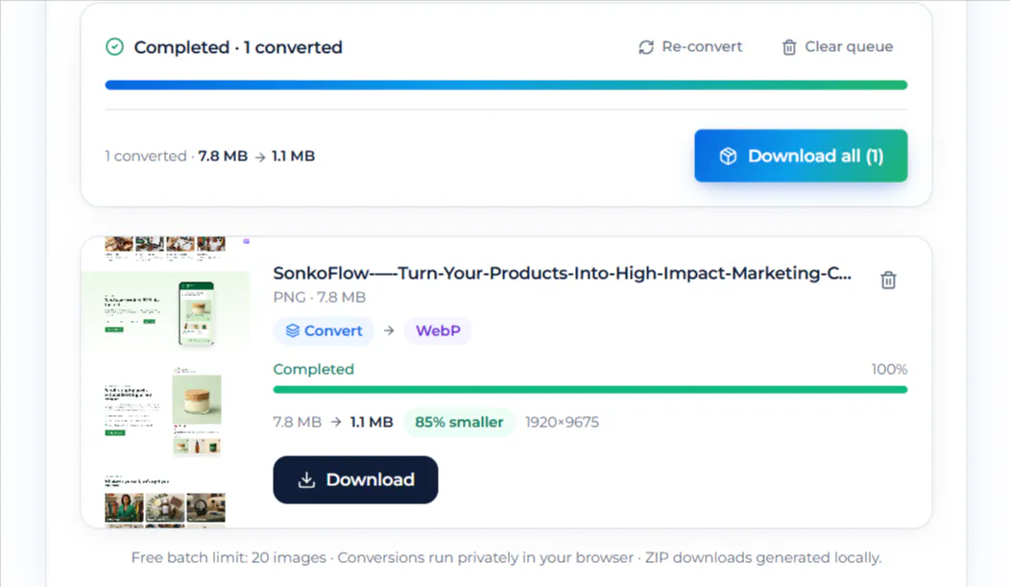Image resolution: width=1010 pixels, height=587 pixels.
Task: Click the green completed checkmark icon
Action: [114, 47]
